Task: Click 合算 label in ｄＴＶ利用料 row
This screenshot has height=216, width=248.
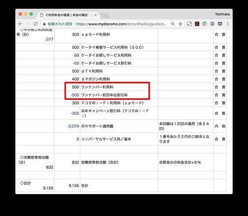Action: pos(220,71)
